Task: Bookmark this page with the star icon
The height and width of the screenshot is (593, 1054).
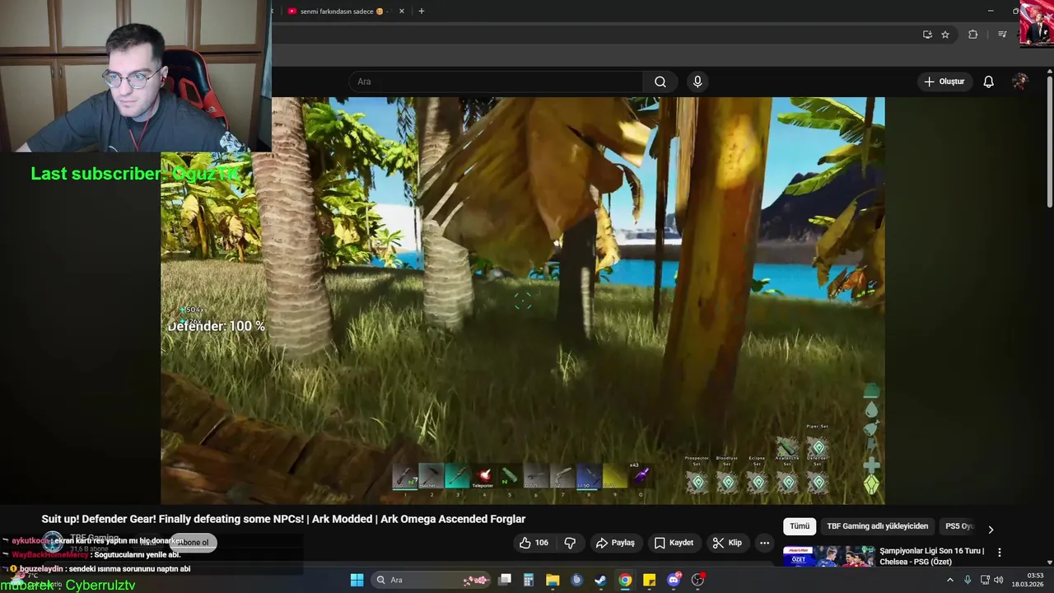Action: [945, 35]
